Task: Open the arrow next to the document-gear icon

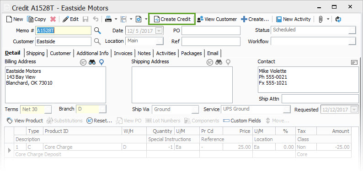Action: [146, 19]
